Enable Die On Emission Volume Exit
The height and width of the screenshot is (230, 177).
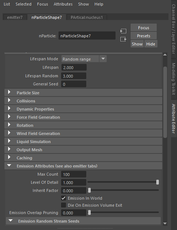coord(63,205)
